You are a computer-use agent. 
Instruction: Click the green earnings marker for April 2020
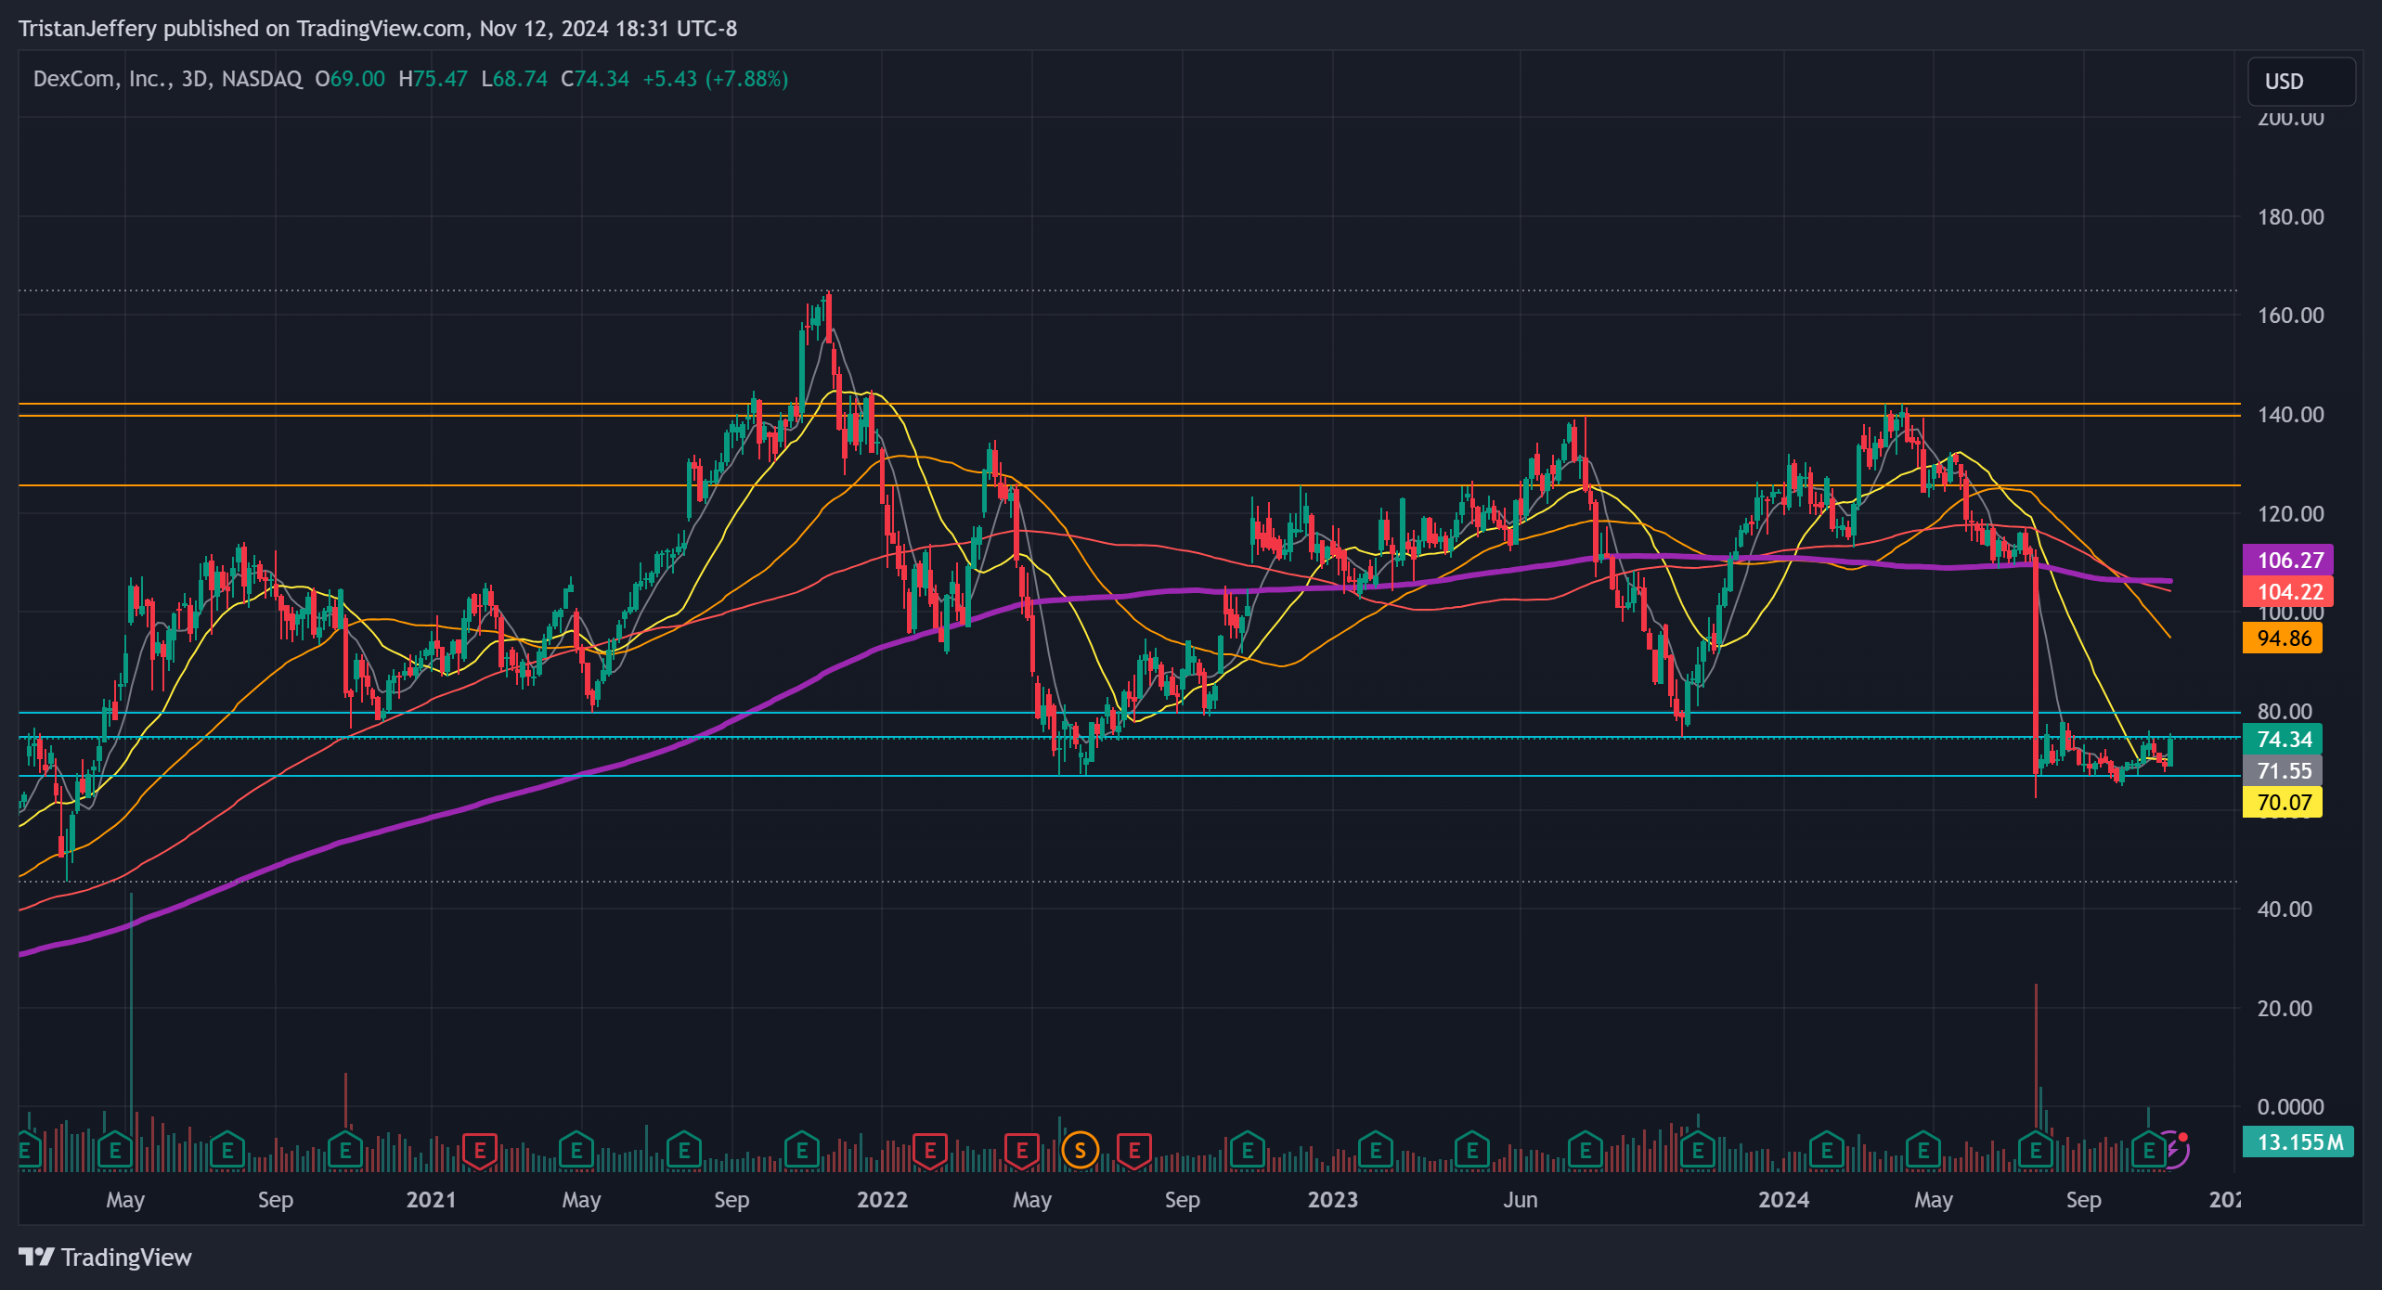coord(115,1151)
